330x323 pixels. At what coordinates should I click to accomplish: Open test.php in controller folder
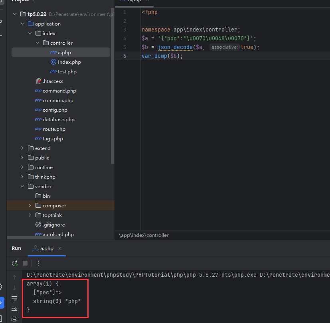point(67,72)
